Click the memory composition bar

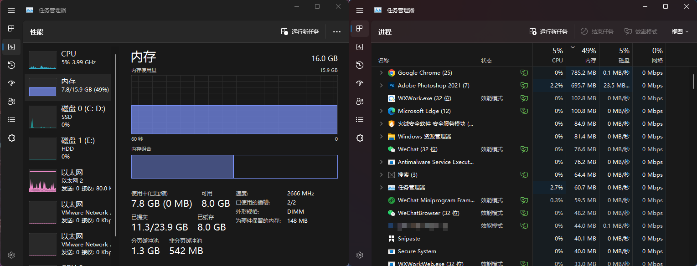point(234,166)
